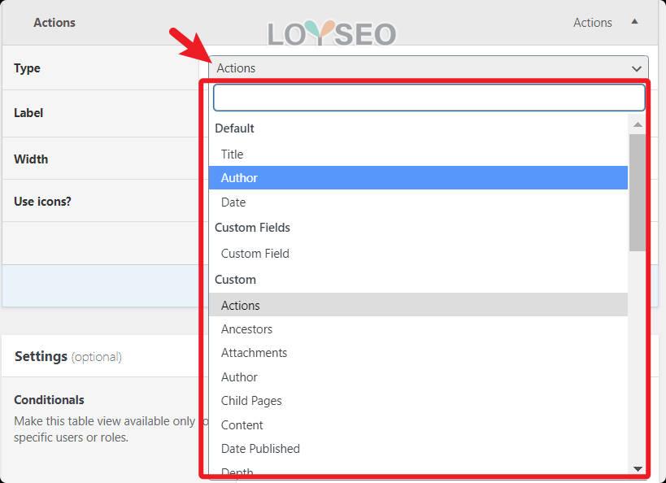Select Title under Default
The image size is (666, 483).
[418, 154]
